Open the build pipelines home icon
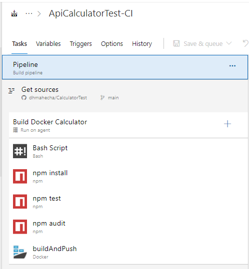Screen dimensions: 249x269 (x=14, y=13)
